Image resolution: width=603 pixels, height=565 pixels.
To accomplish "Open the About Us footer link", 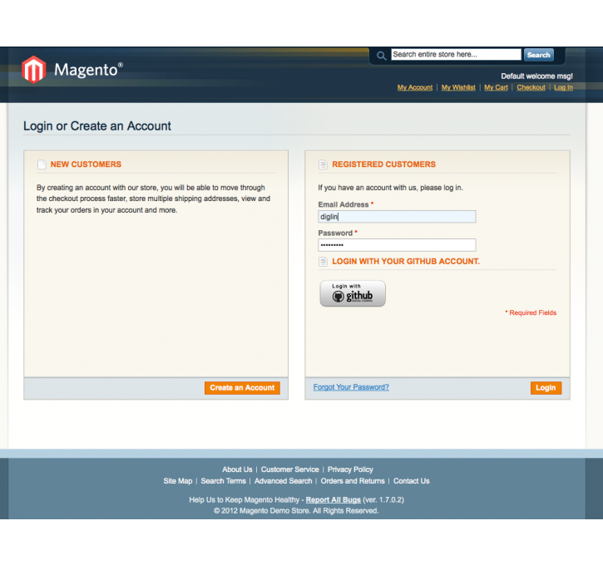I will tap(237, 469).
